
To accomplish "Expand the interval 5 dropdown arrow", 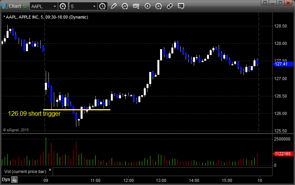I will click(94, 6).
